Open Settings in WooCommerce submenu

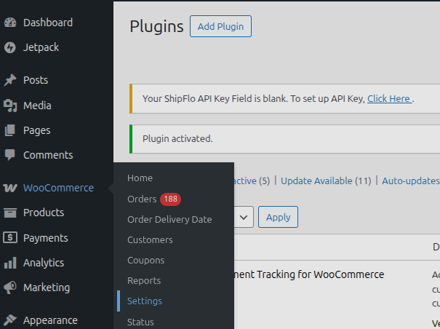[x=144, y=301]
